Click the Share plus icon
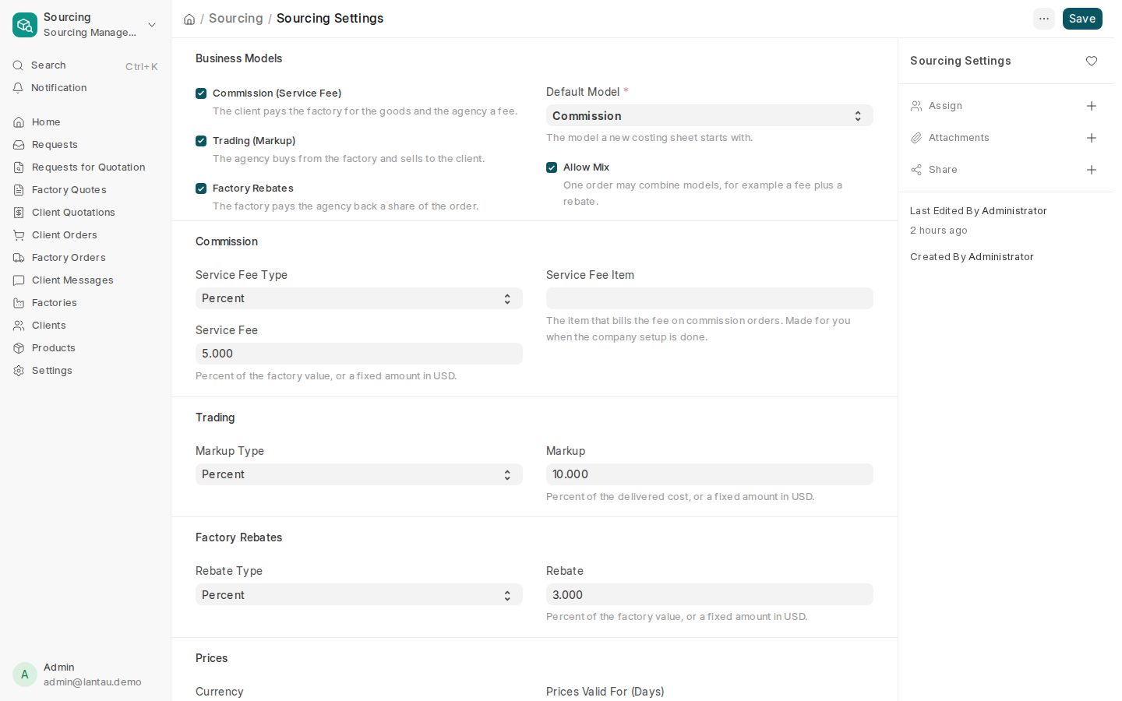1122x701 pixels. (x=1092, y=170)
